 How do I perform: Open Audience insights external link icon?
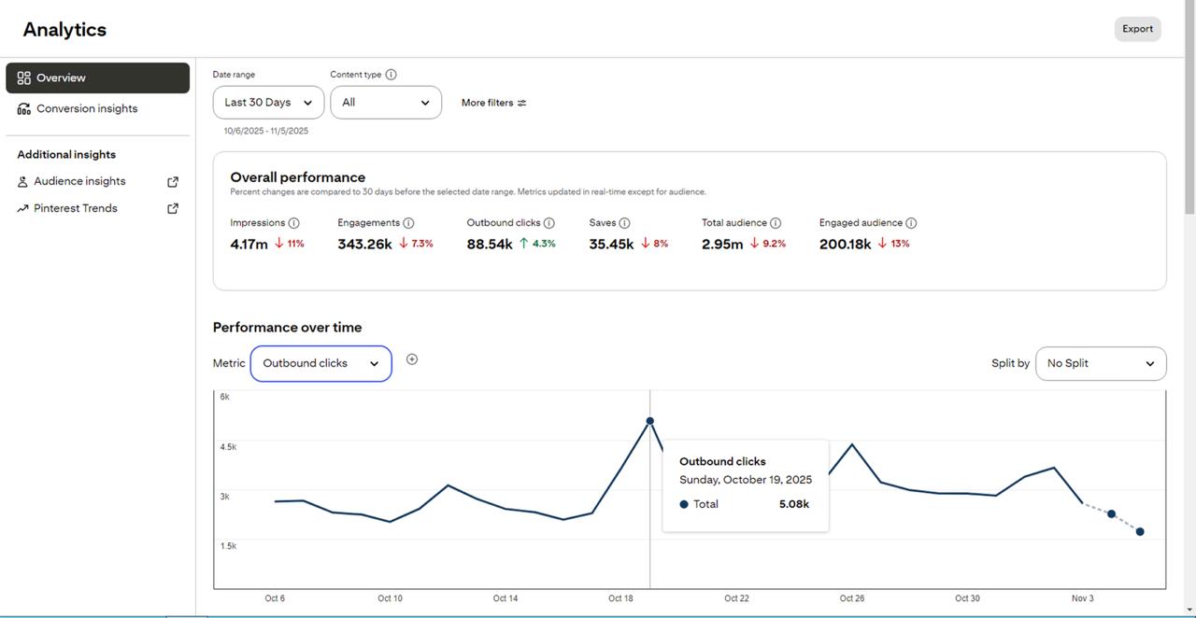pyautogui.click(x=173, y=182)
